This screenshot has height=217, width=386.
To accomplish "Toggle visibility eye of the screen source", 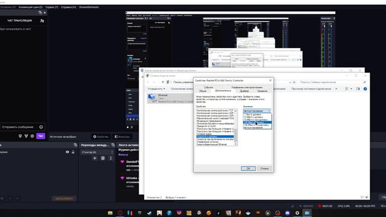I will coord(68,152).
